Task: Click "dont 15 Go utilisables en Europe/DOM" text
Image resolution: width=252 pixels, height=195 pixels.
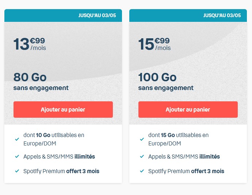Action: click(179, 139)
